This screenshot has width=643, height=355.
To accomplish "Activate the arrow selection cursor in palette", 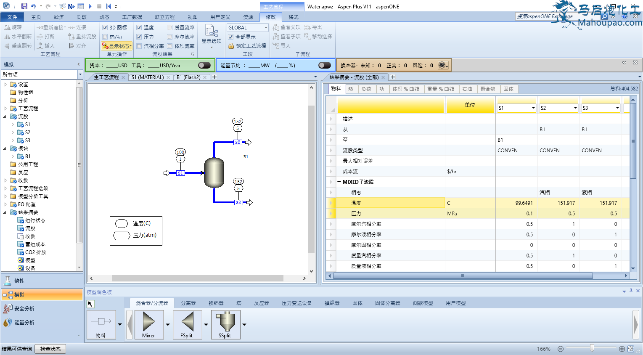I will [x=91, y=304].
